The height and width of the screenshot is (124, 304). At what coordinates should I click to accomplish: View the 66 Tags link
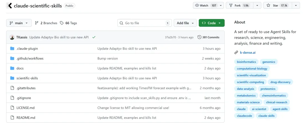click(x=68, y=23)
